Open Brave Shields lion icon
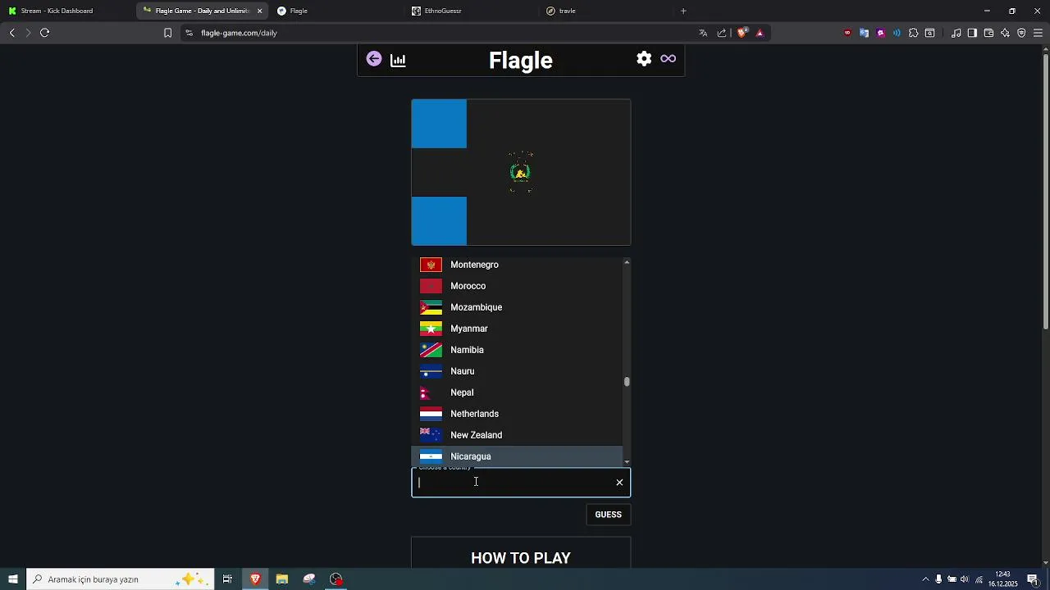 pos(742,33)
